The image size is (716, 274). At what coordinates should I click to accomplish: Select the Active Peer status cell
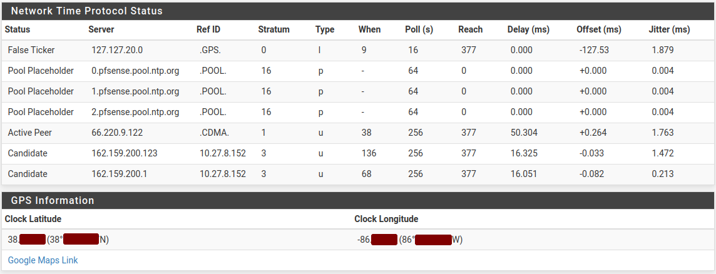tap(30, 133)
